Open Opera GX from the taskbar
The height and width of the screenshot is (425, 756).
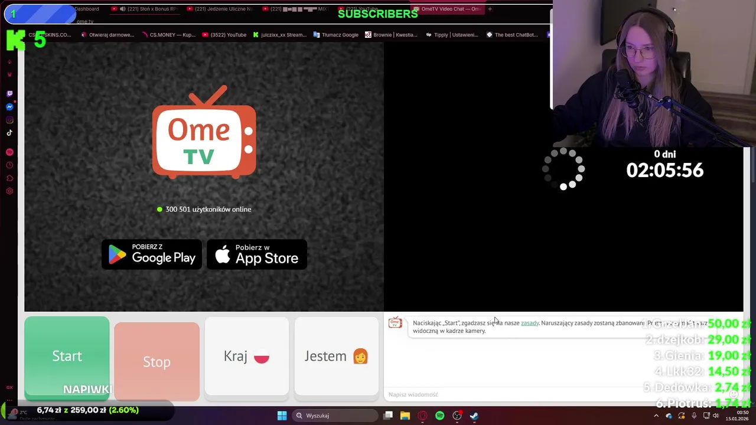pyautogui.click(x=422, y=416)
